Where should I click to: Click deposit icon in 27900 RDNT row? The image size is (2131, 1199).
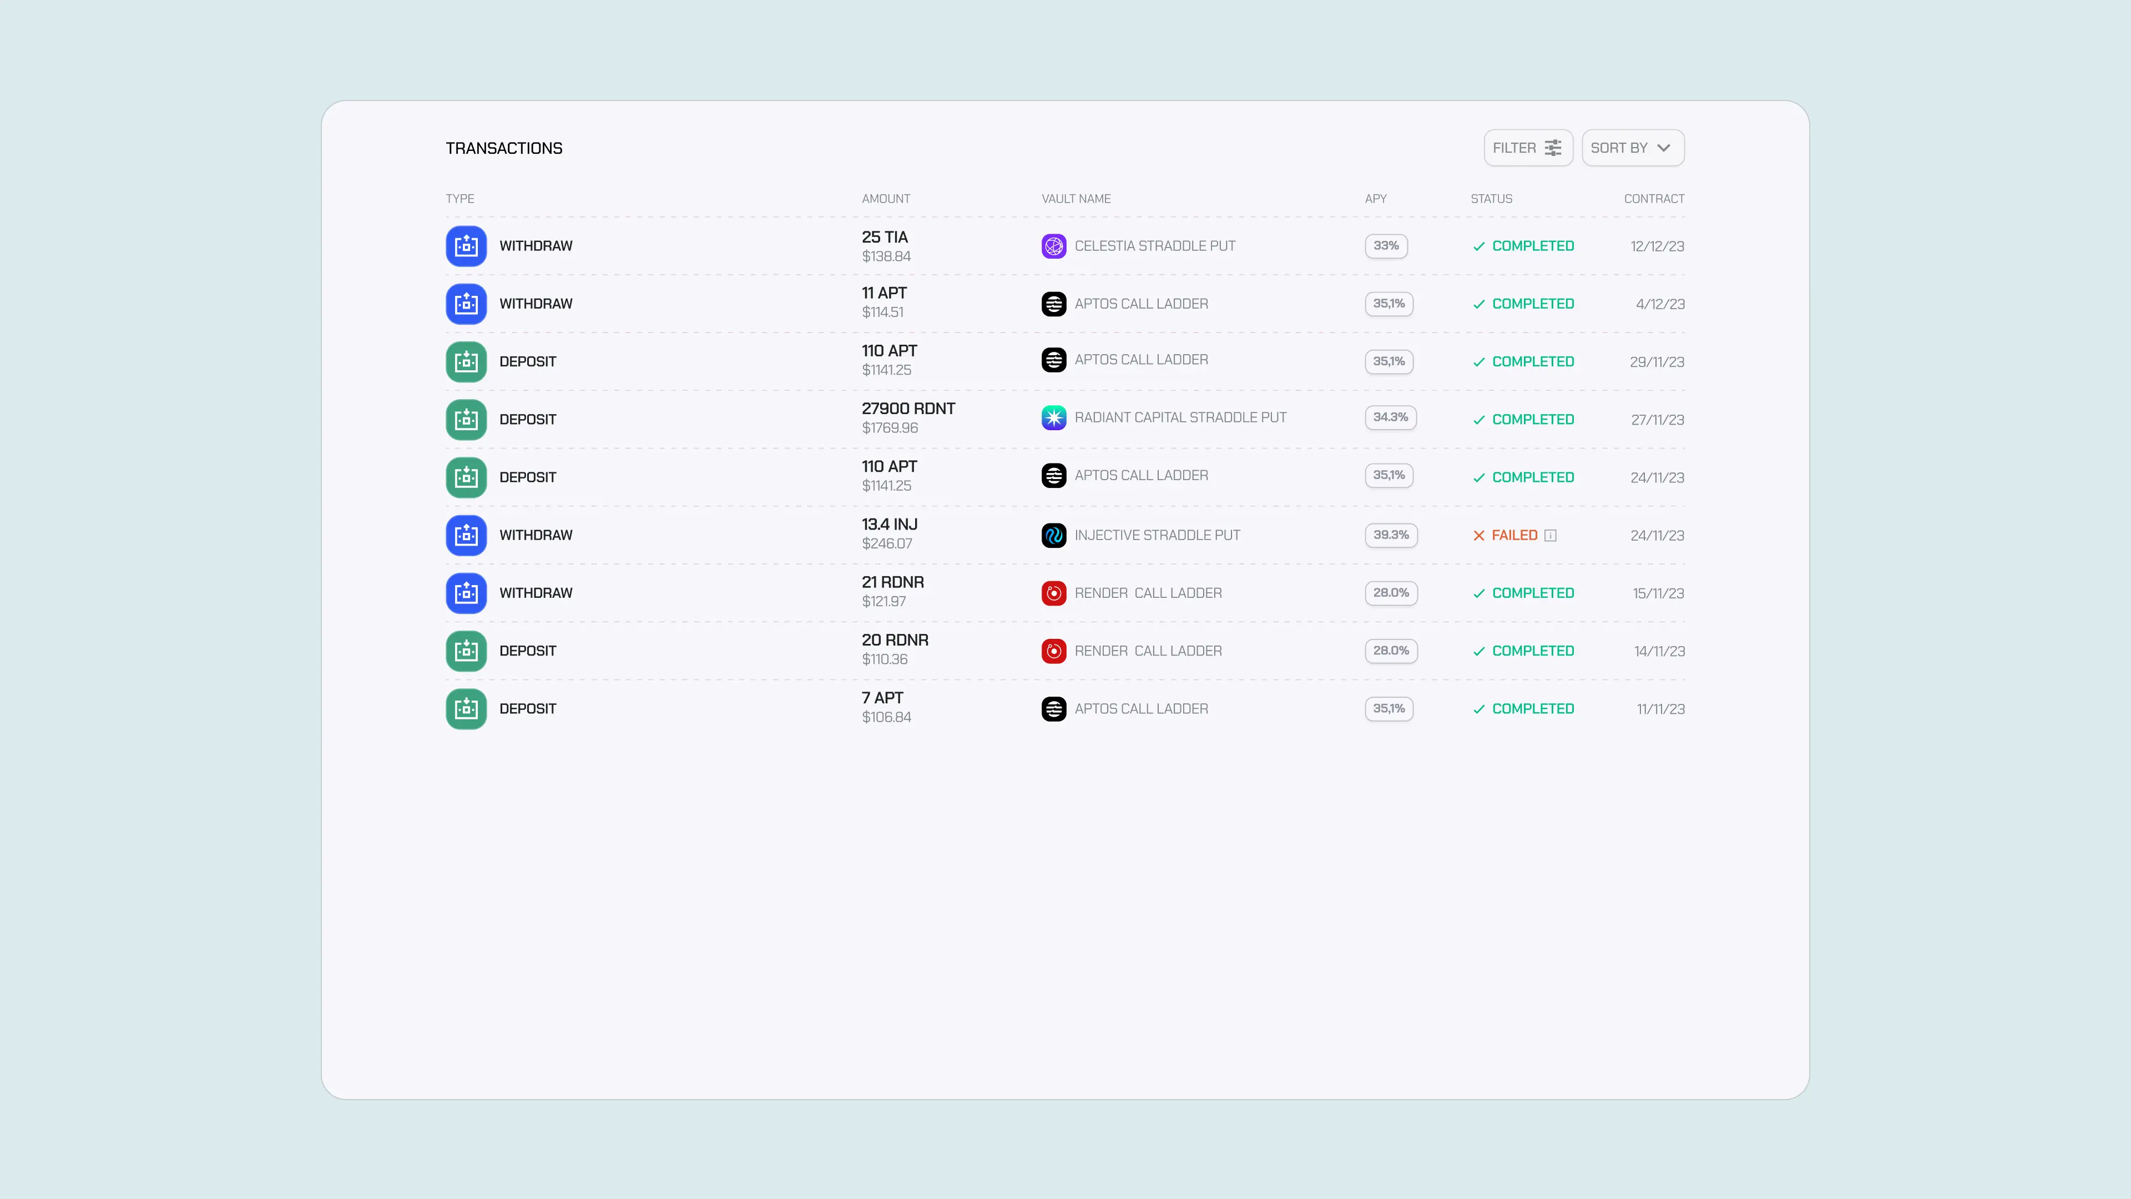467,420
